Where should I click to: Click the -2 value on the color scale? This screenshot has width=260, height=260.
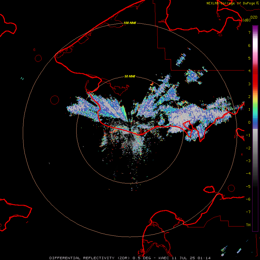[248, 148]
